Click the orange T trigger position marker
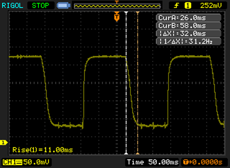This screenshot has width=230, height=168. coord(117,17)
